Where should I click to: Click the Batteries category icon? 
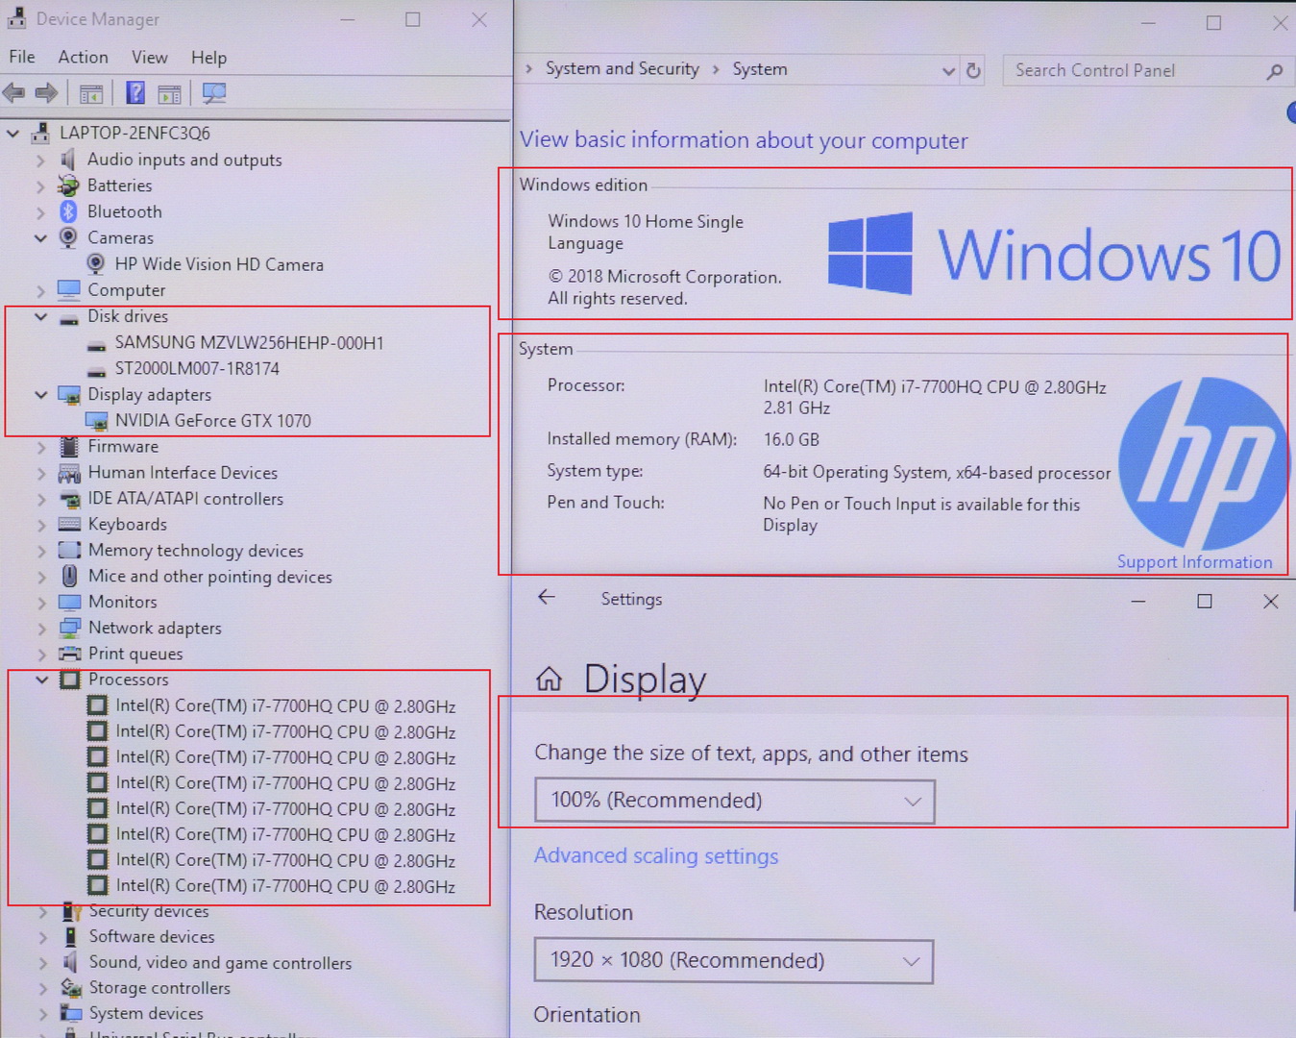(x=68, y=185)
